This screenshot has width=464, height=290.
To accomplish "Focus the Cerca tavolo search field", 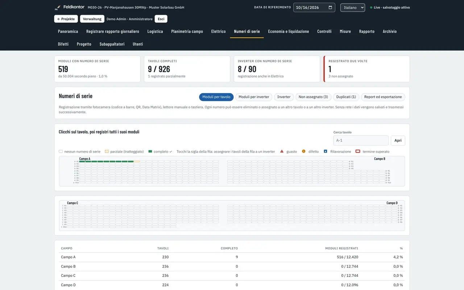I will (x=361, y=141).
